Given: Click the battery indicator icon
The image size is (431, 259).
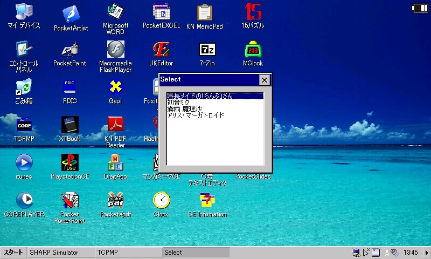Looking at the screenshot, I should click(x=420, y=8).
